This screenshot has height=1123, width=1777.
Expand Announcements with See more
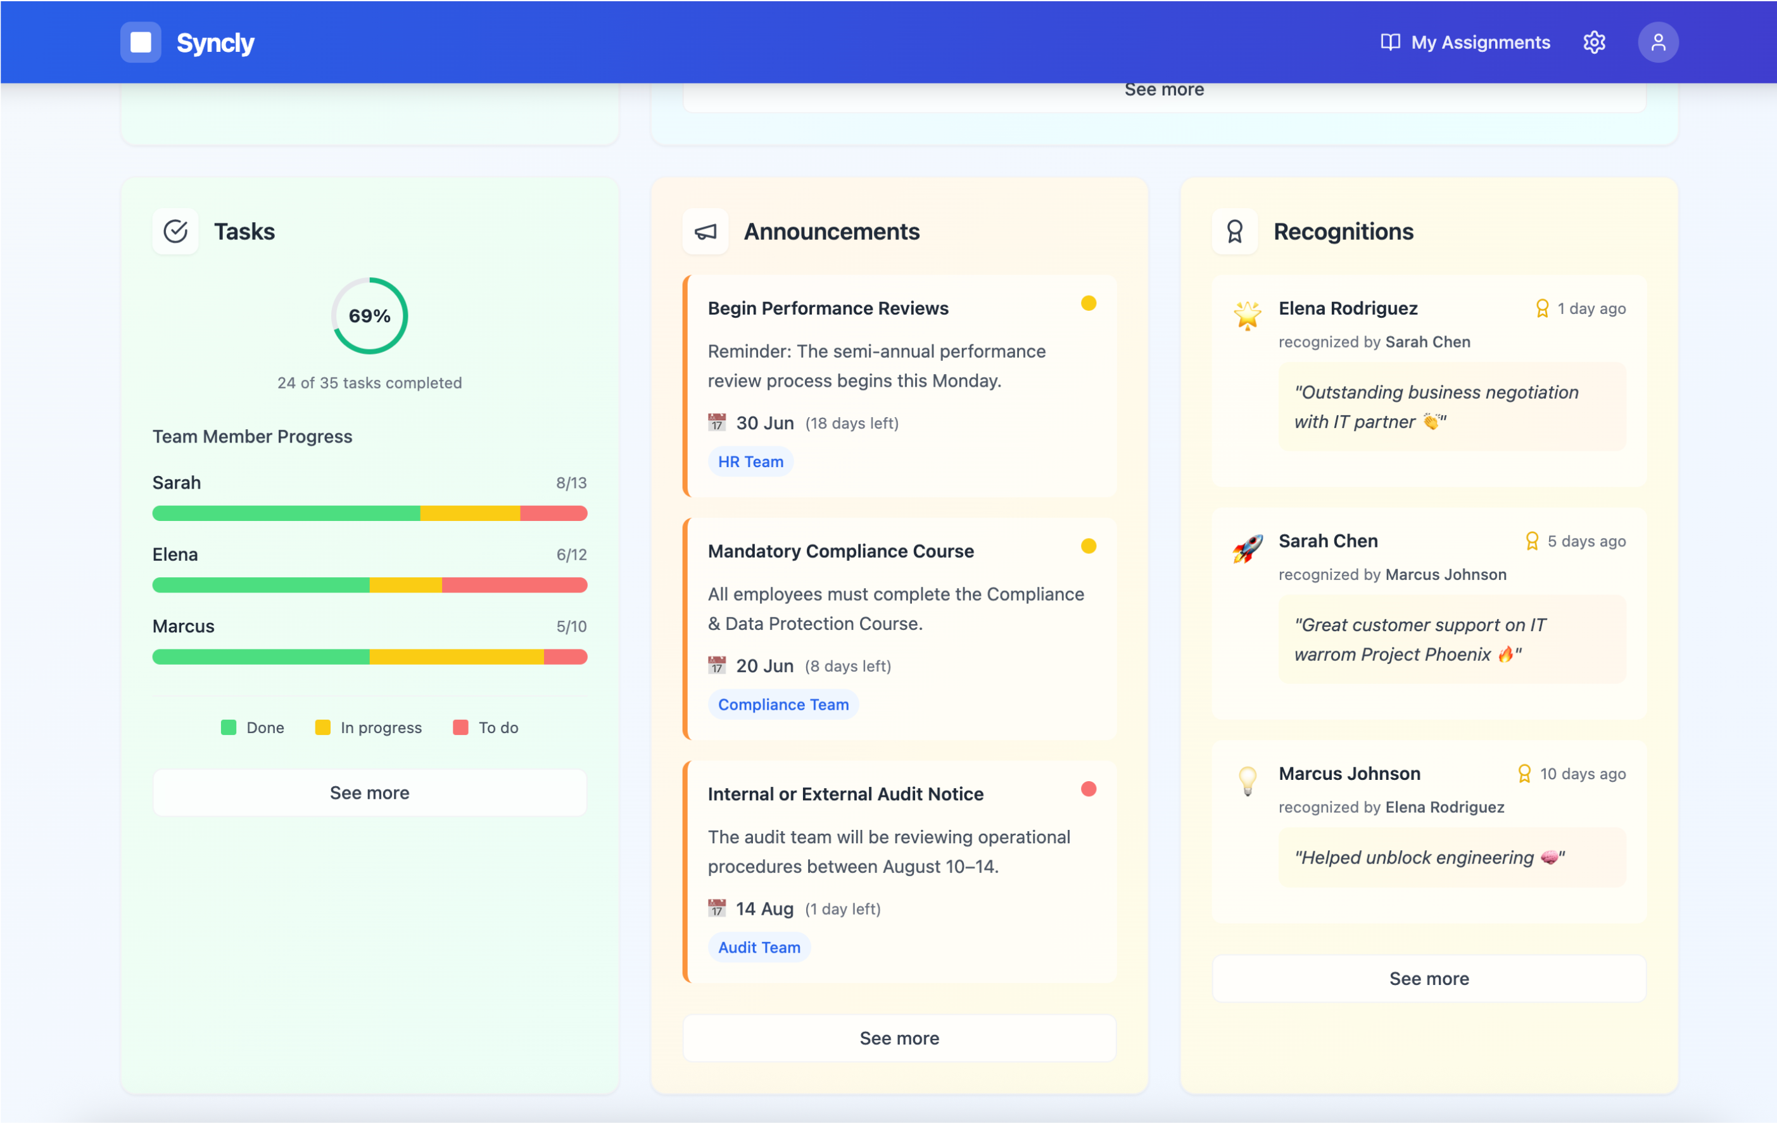tap(899, 1038)
